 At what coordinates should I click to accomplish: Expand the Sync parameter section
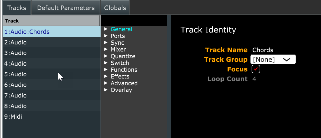(x=117, y=43)
